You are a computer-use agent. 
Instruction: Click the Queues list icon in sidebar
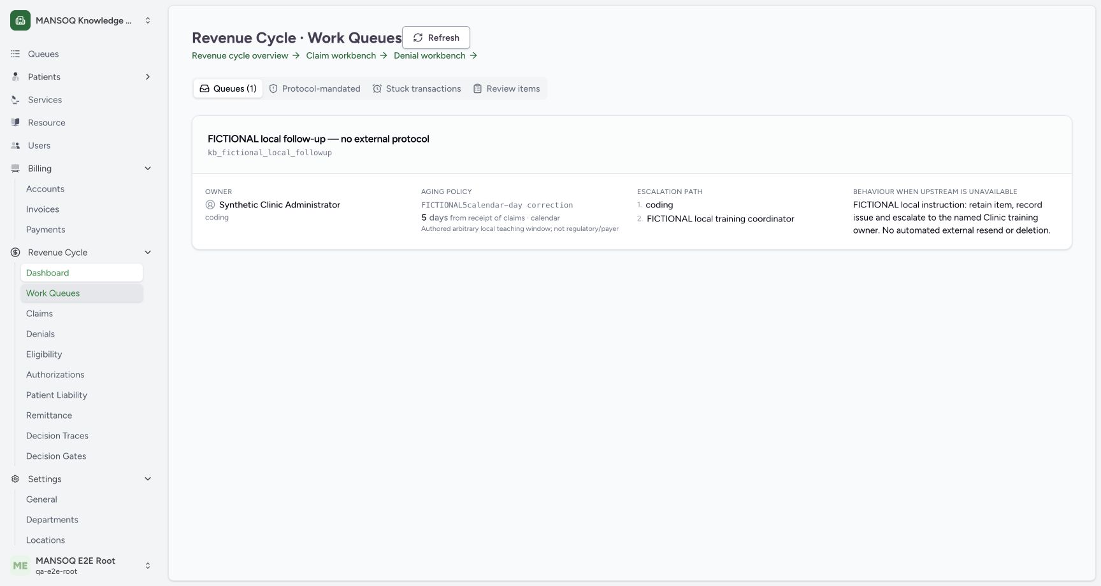15,54
